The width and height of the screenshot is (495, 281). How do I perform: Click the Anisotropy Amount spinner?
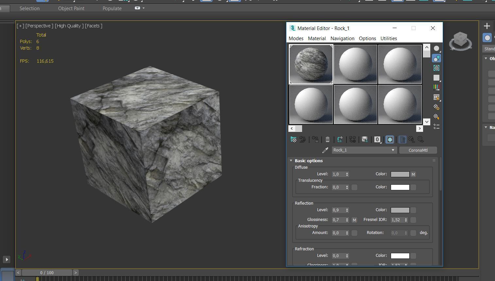pos(347,233)
